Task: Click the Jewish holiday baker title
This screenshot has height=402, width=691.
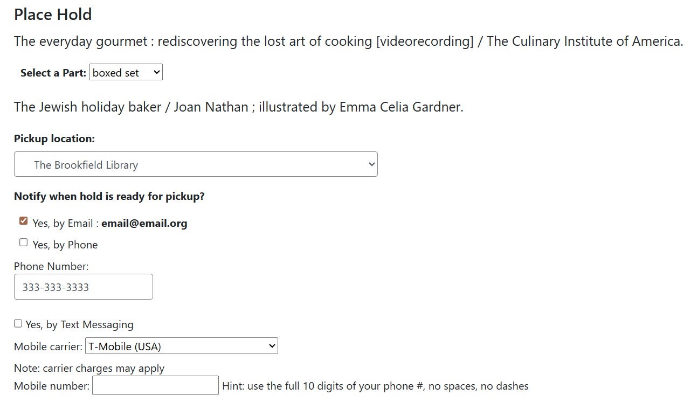Action: (238, 107)
